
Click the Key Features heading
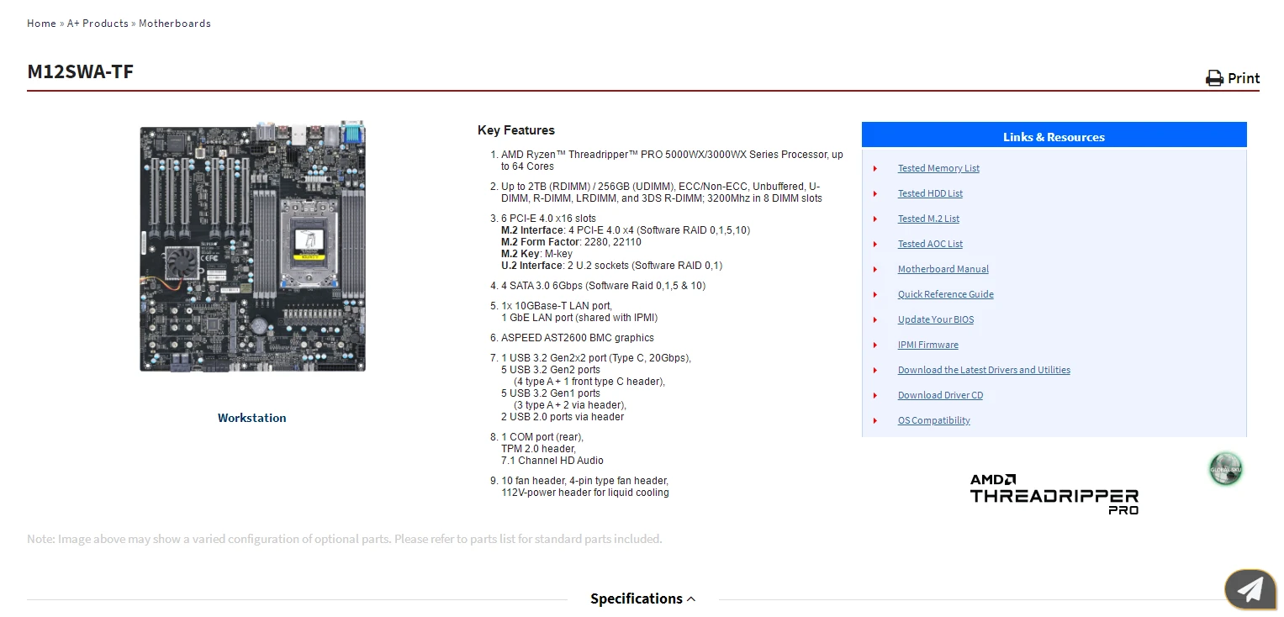pos(516,130)
